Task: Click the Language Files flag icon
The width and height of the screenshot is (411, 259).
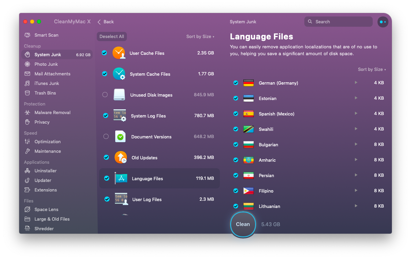Action: click(121, 178)
